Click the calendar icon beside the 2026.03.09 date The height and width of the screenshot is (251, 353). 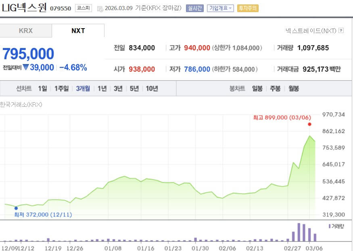tap(99, 7)
